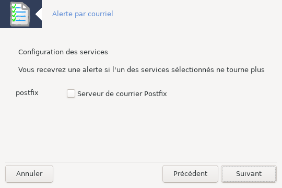Click the Suivant button
Image resolution: width=282 pixels, height=188 pixels.
(249, 174)
